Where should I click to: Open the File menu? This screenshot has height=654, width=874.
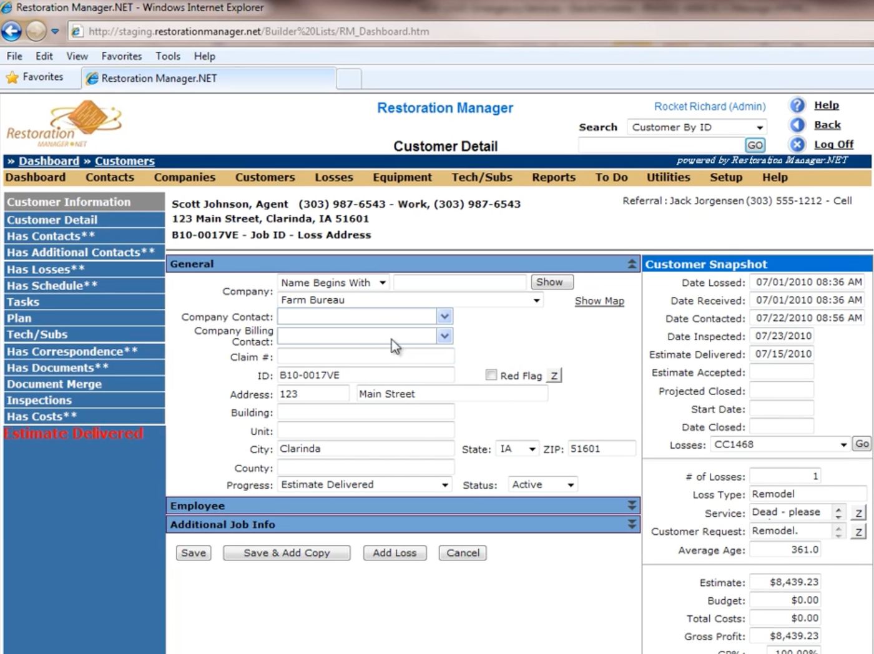[14, 56]
